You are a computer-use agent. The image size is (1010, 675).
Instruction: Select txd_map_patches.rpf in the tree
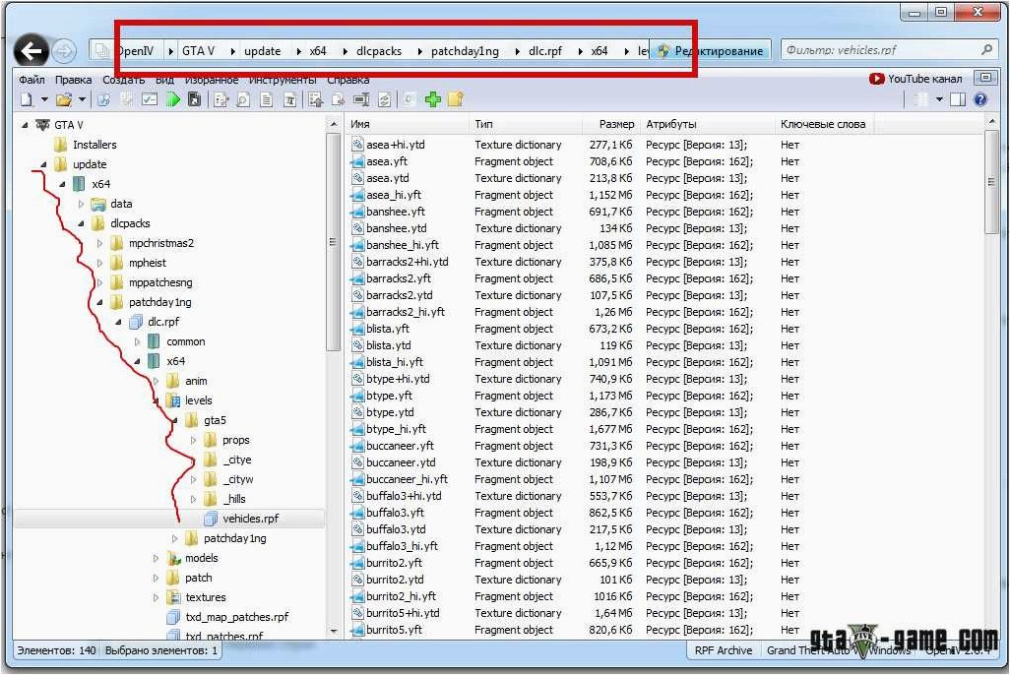[237, 617]
